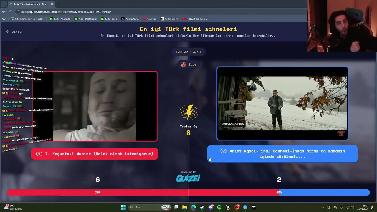Open the Kick-style black app in taskbar
Screen dimensions: 377x212
pyautogui.click(x=254, y=207)
